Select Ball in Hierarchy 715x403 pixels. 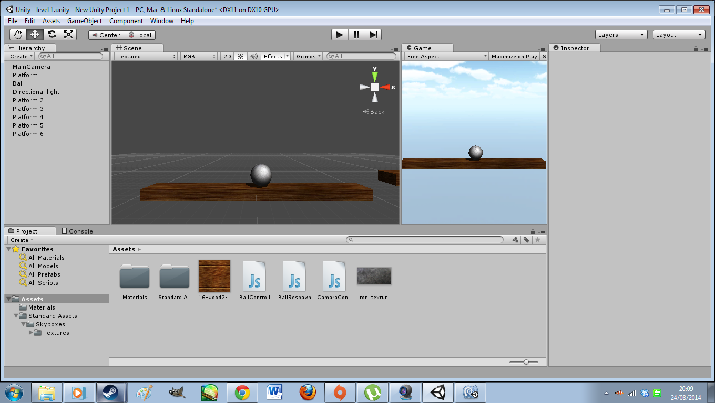(18, 83)
